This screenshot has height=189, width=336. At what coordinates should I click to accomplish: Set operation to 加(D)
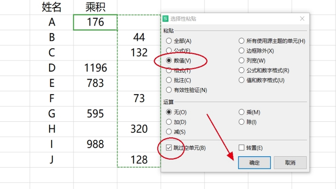[x=169, y=122]
